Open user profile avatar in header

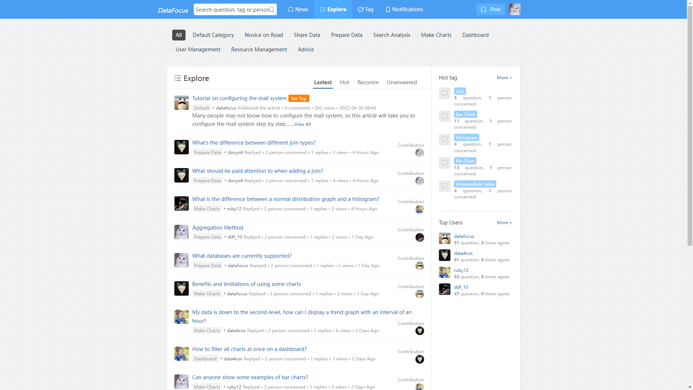click(514, 9)
